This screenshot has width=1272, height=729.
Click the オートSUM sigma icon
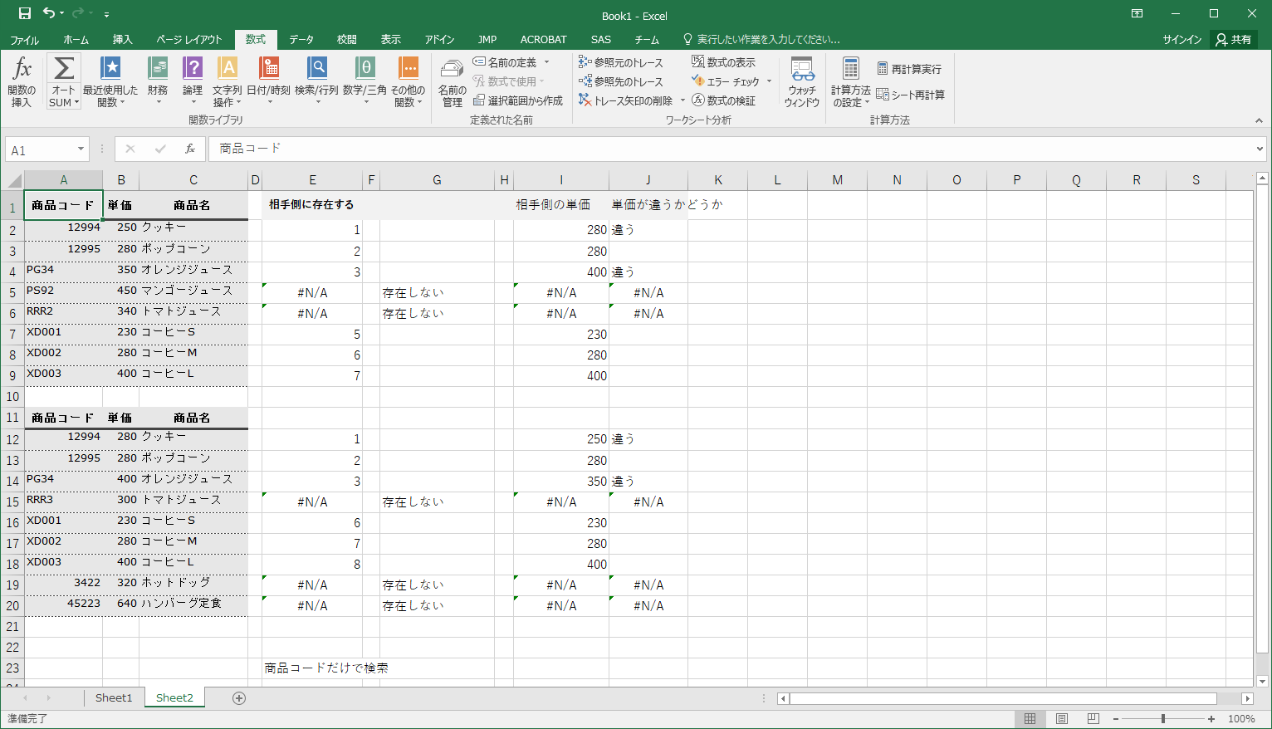coord(63,70)
